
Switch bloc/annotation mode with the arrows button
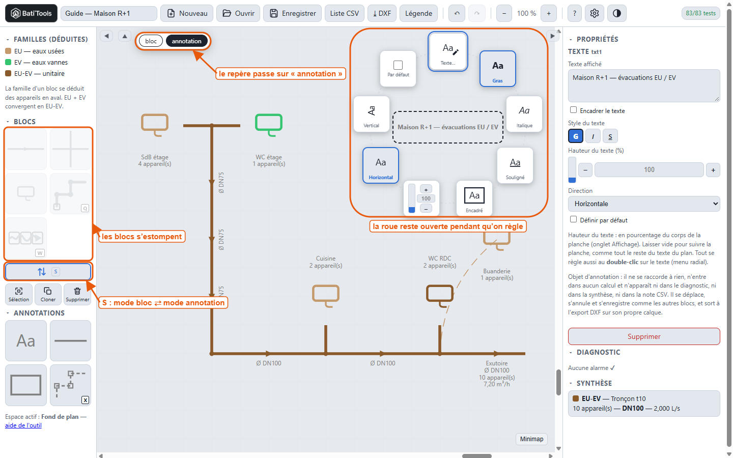48,272
